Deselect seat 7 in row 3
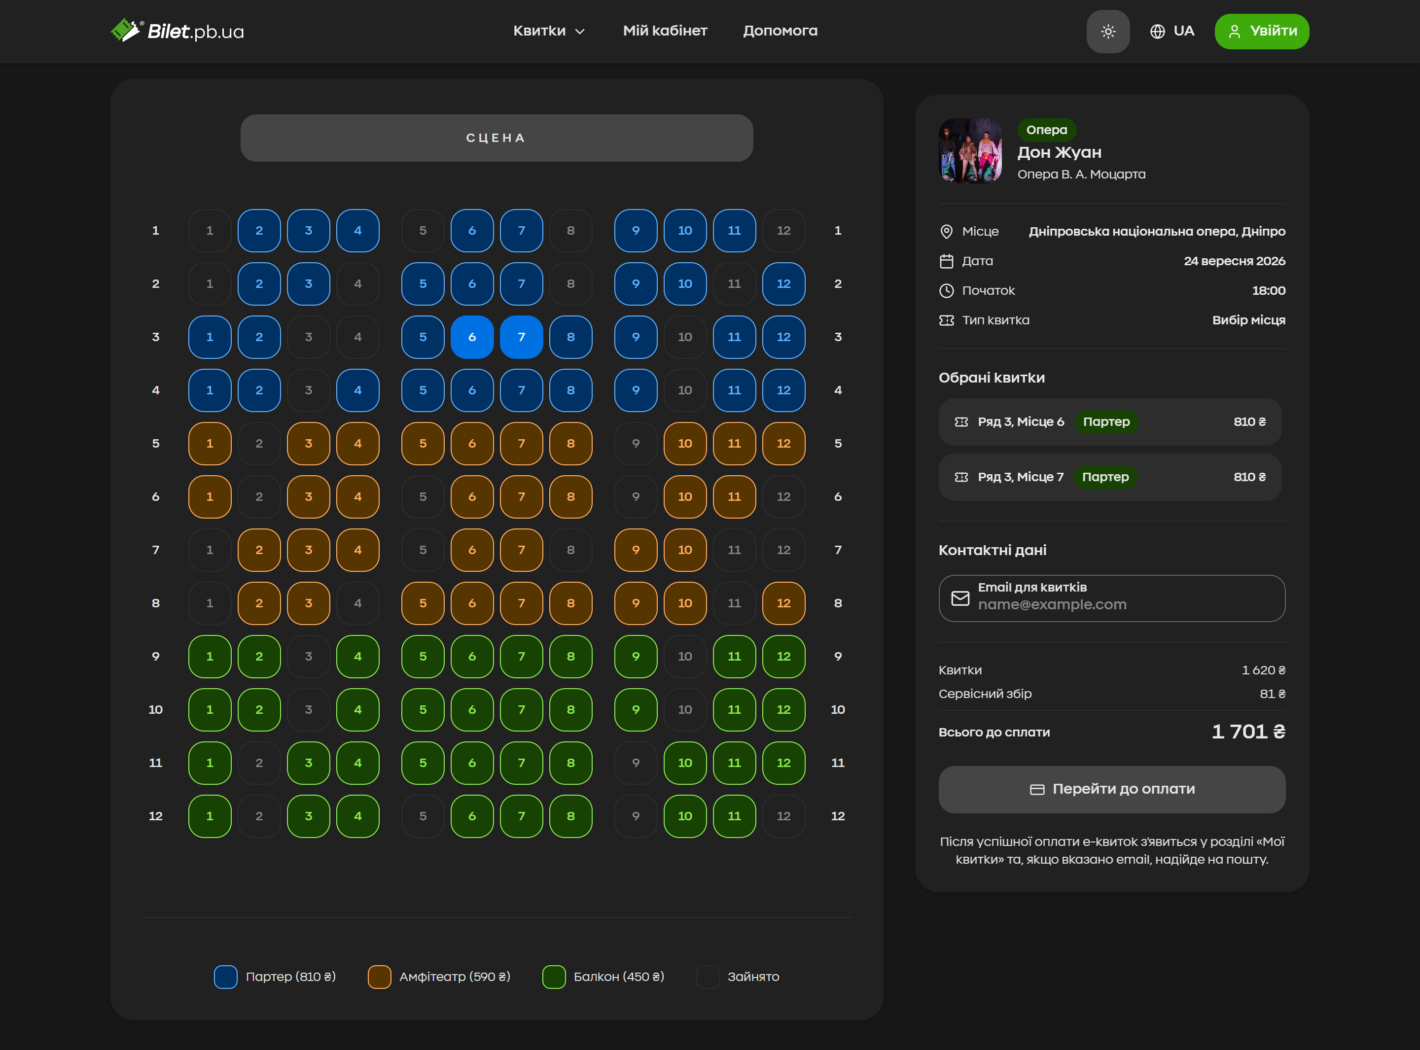Screen dimensions: 1420x1050 521,337
